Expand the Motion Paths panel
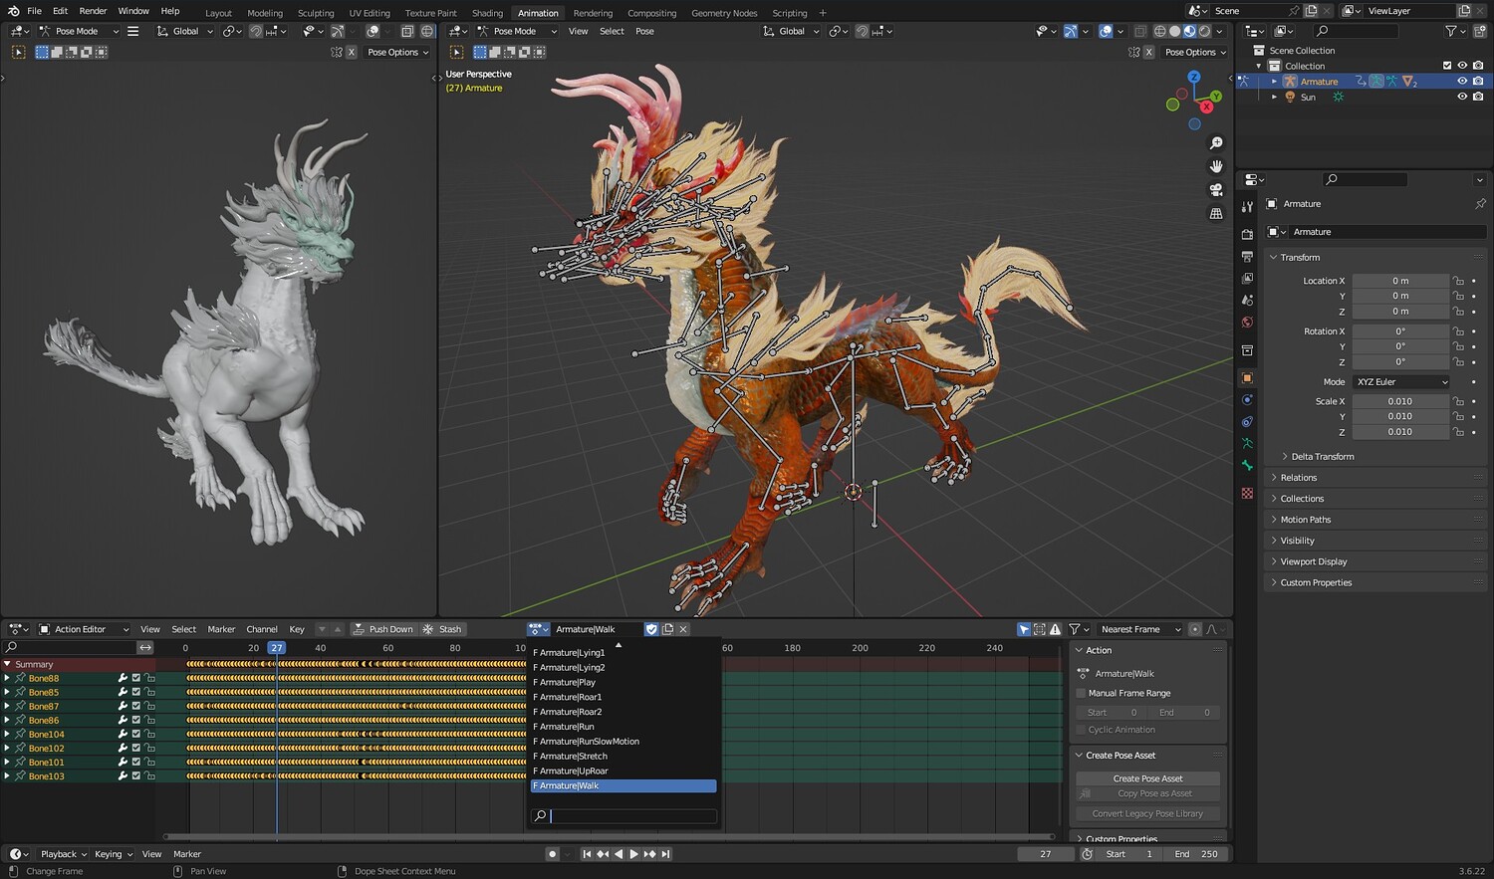 click(1305, 520)
